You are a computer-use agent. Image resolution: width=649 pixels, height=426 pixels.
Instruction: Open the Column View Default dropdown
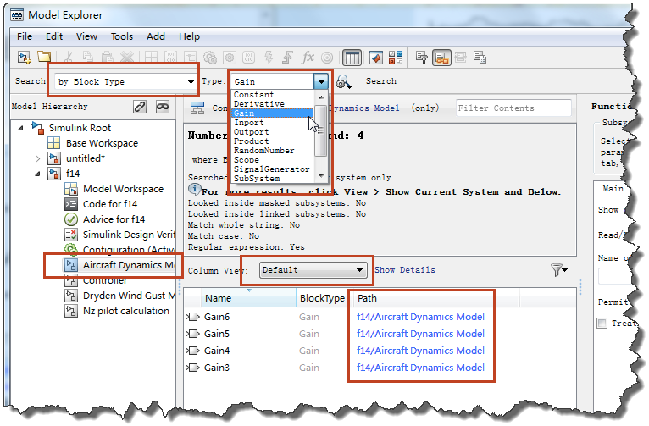click(x=313, y=270)
